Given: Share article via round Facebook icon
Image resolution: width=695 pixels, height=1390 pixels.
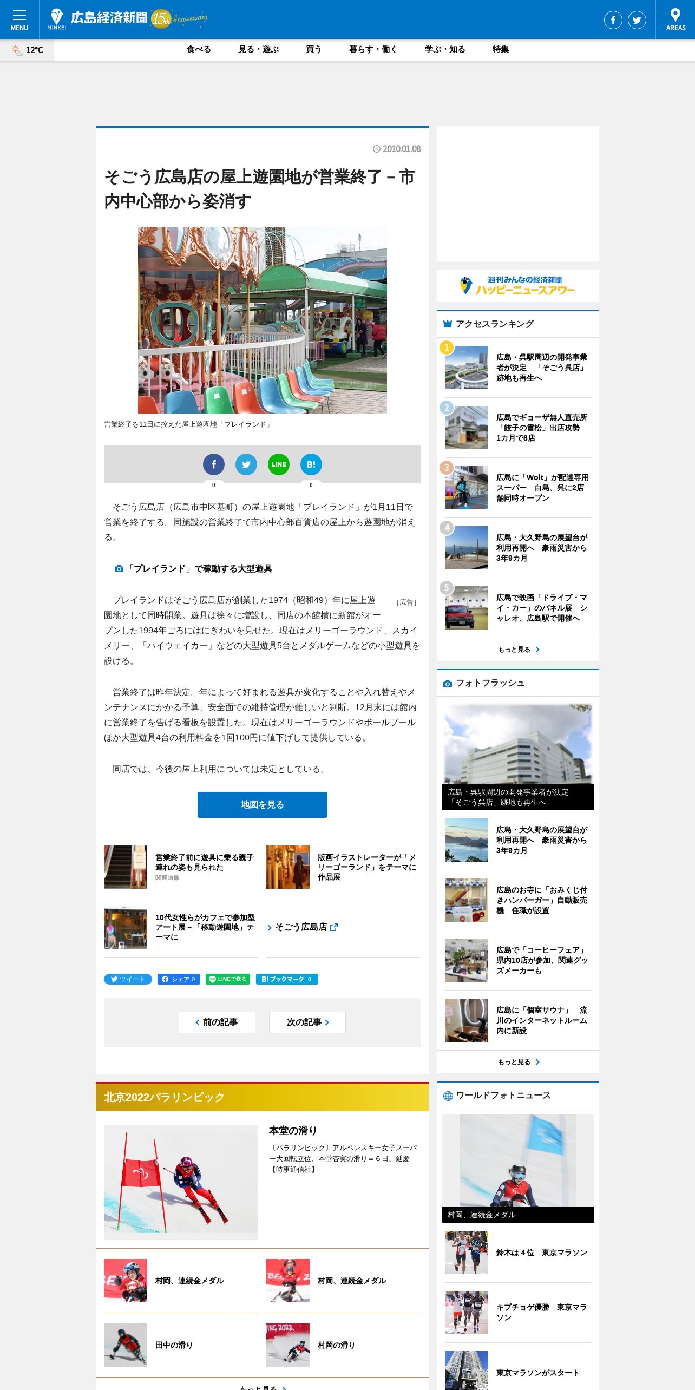Looking at the screenshot, I should 214,464.
